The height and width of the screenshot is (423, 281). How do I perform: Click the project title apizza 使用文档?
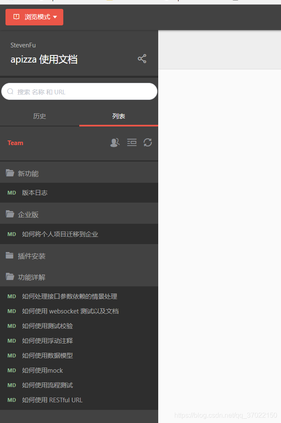44,59
